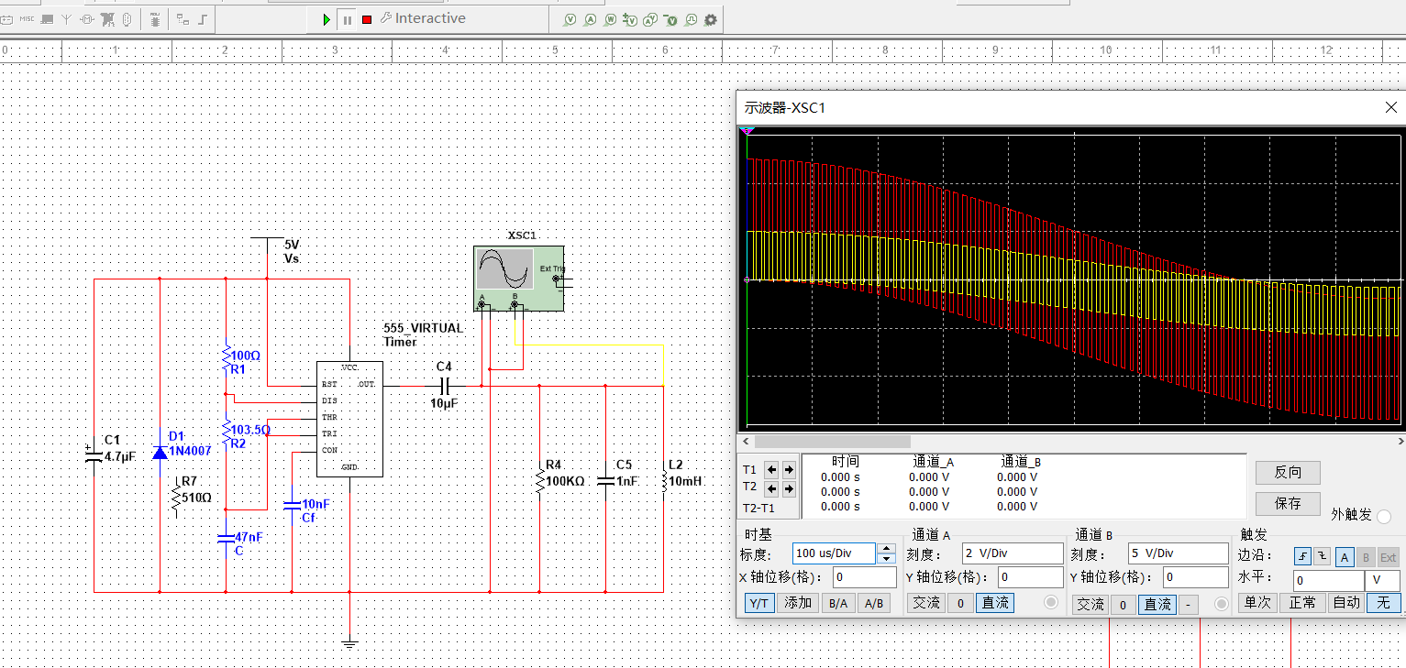This screenshot has height=668, width=1406.
Task: Set trigger mode to 无
Action: (1383, 603)
